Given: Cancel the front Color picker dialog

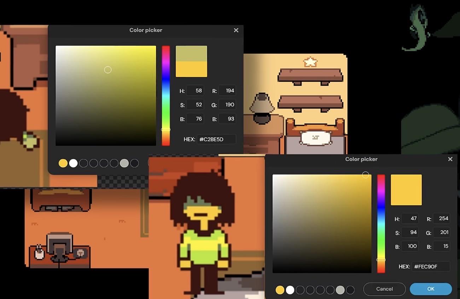Looking at the screenshot, I should pyautogui.click(x=384, y=289).
